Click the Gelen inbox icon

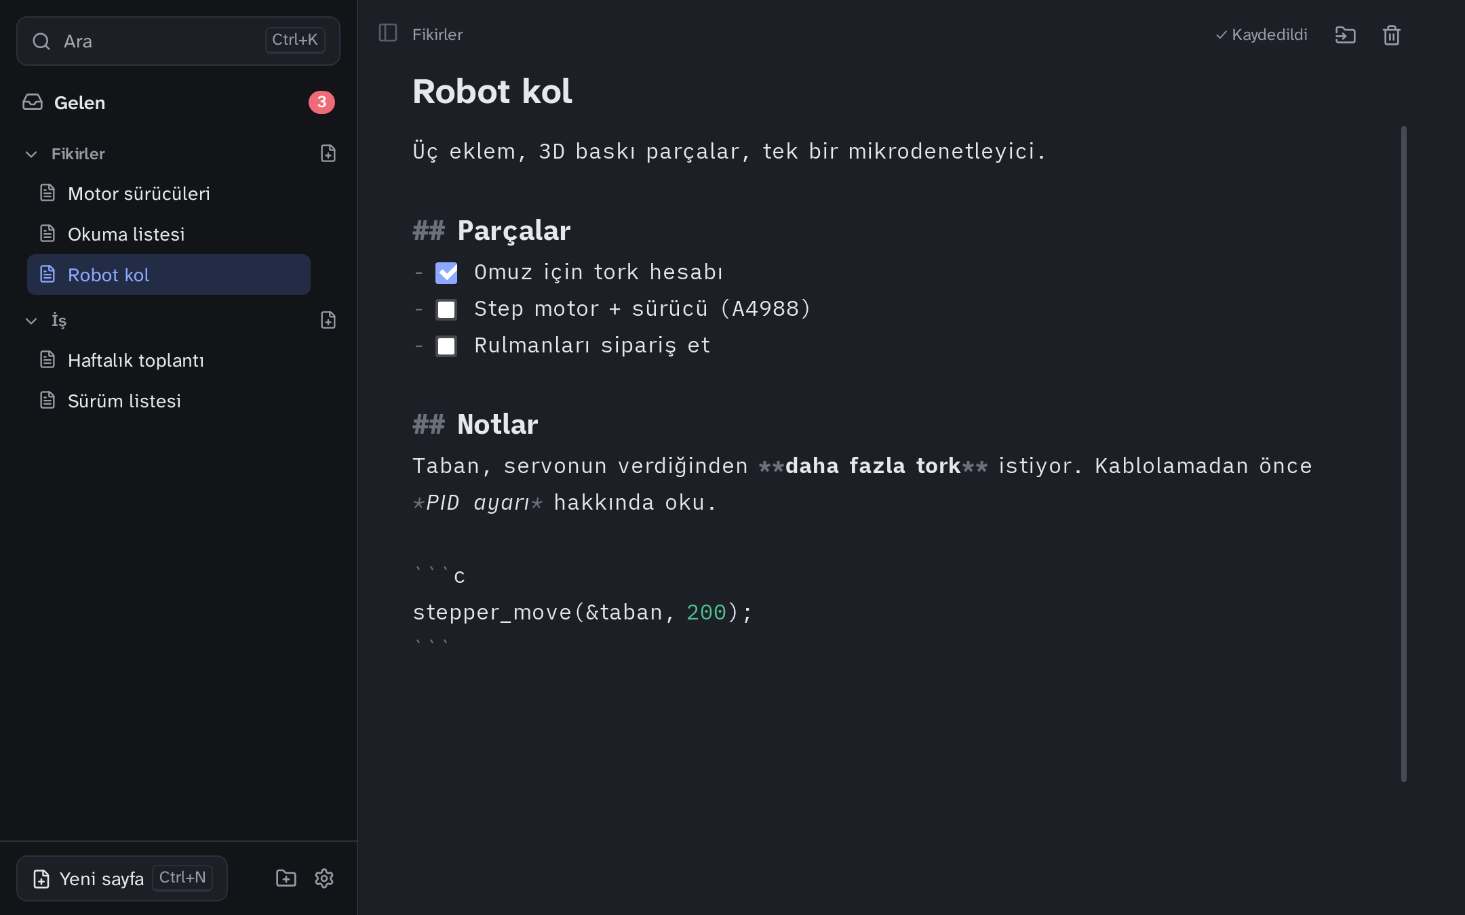click(33, 102)
